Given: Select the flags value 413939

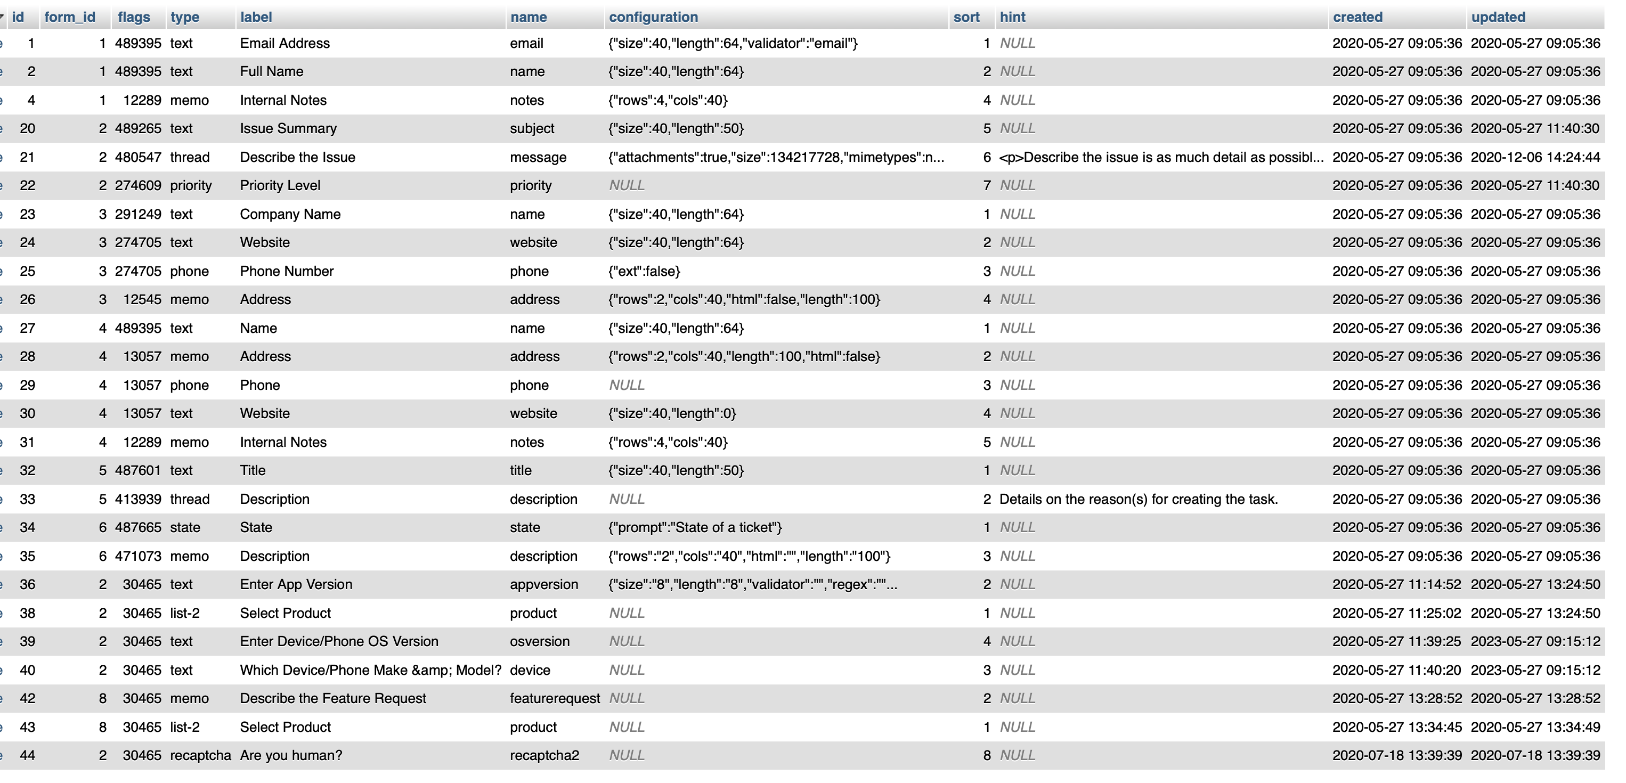Looking at the screenshot, I should 138,499.
